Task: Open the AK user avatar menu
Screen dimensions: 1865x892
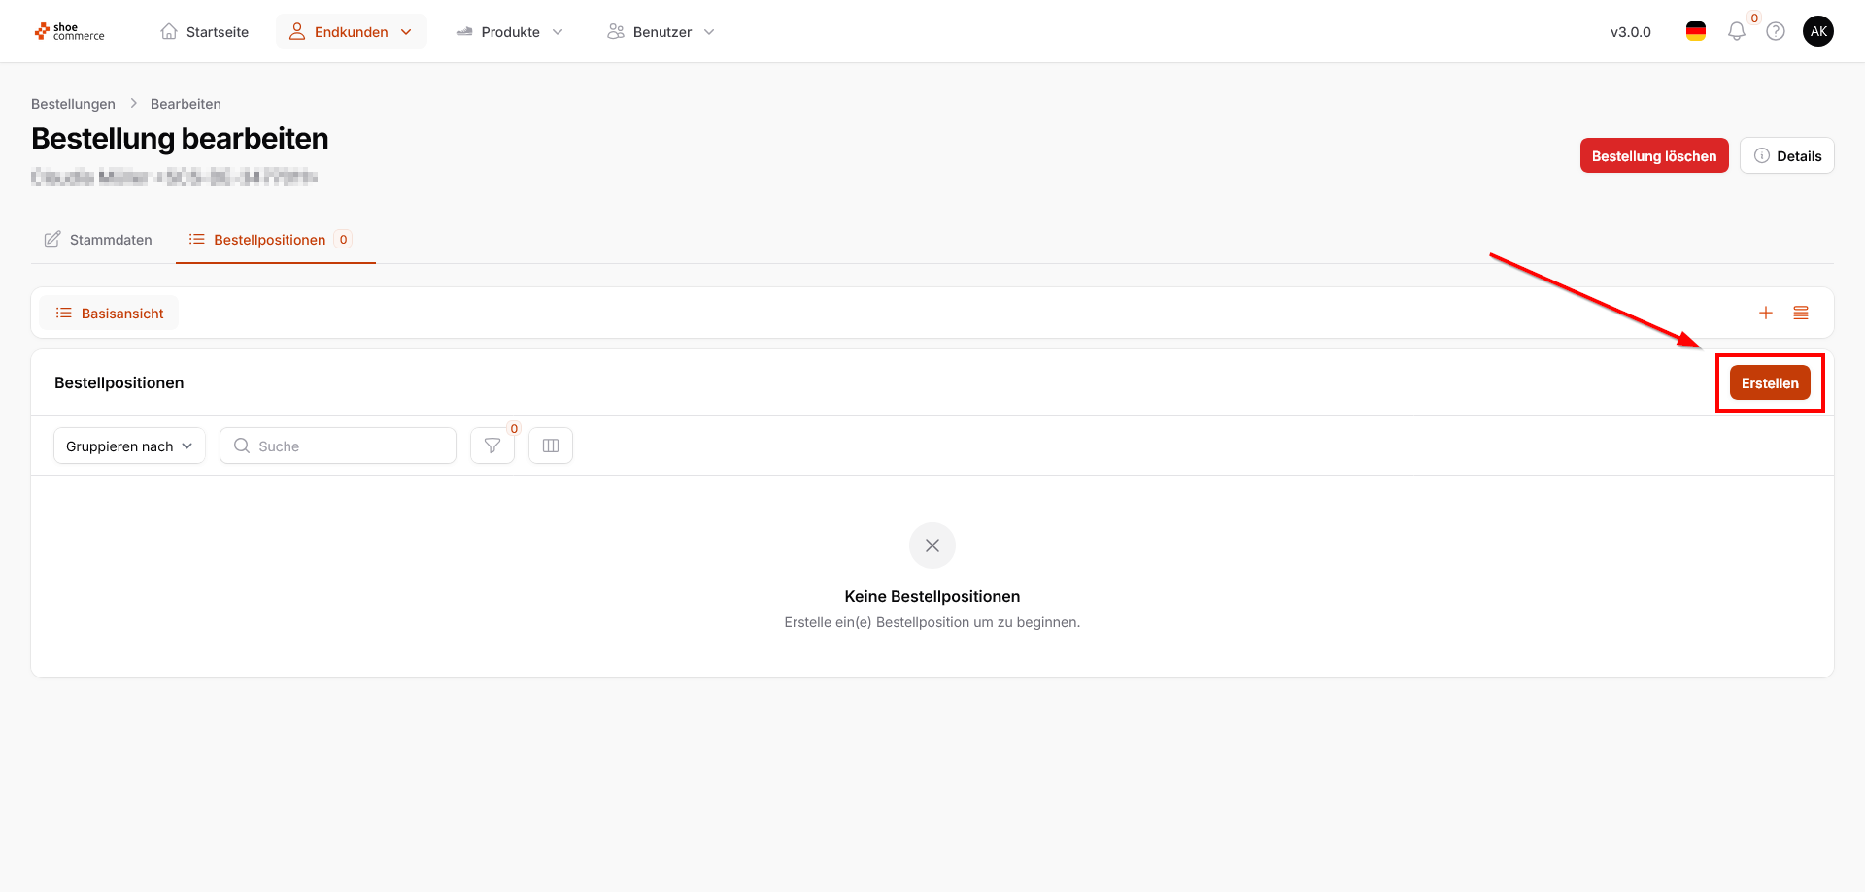Action: [1818, 31]
